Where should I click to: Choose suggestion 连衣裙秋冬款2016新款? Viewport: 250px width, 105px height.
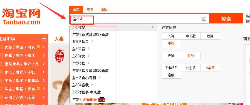[x=90, y=71]
